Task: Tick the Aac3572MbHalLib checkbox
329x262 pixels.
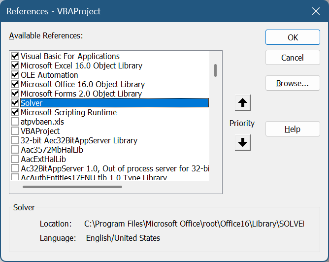Action: [15, 150]
